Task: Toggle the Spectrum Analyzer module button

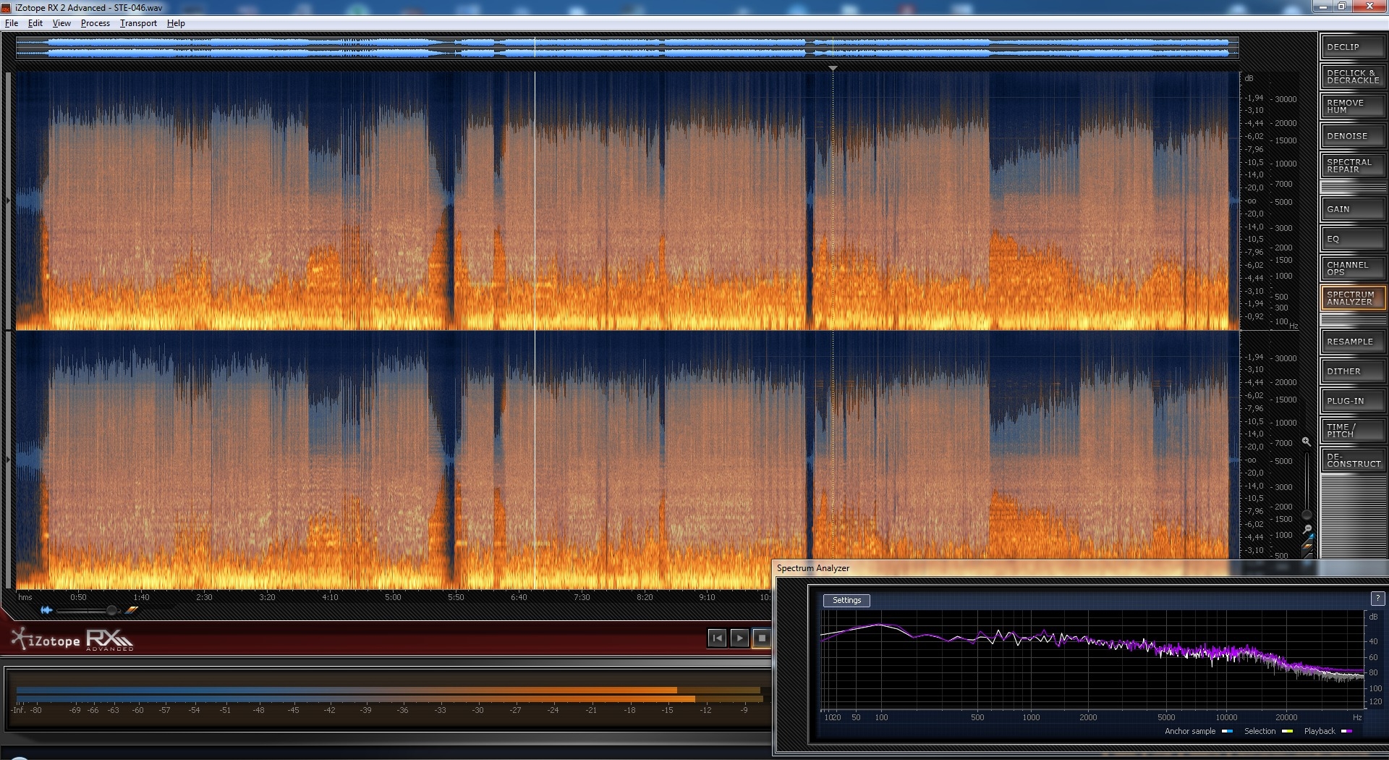Action: tap(1352, 298)
